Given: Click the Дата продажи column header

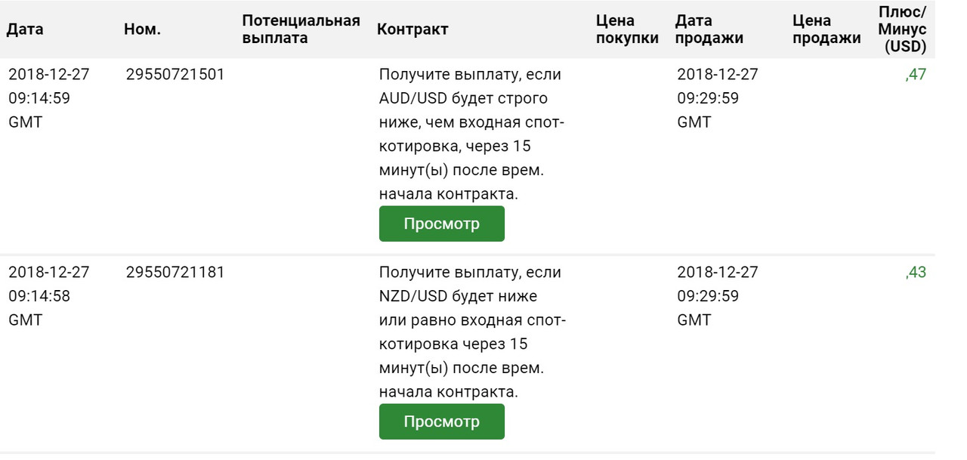Looking at the screenshot, I should 709,29.
